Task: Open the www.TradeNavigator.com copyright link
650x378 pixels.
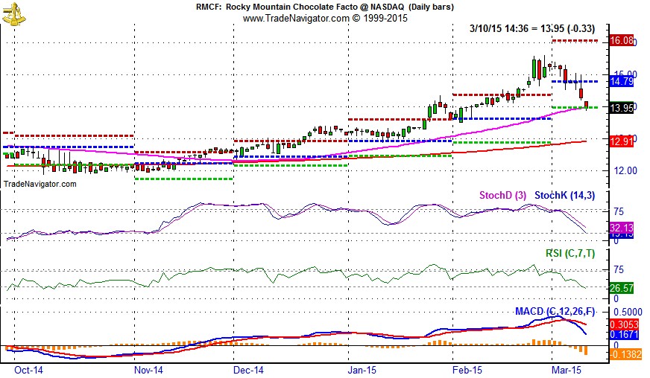Action: pyautogui.click(x=325, y=18)
